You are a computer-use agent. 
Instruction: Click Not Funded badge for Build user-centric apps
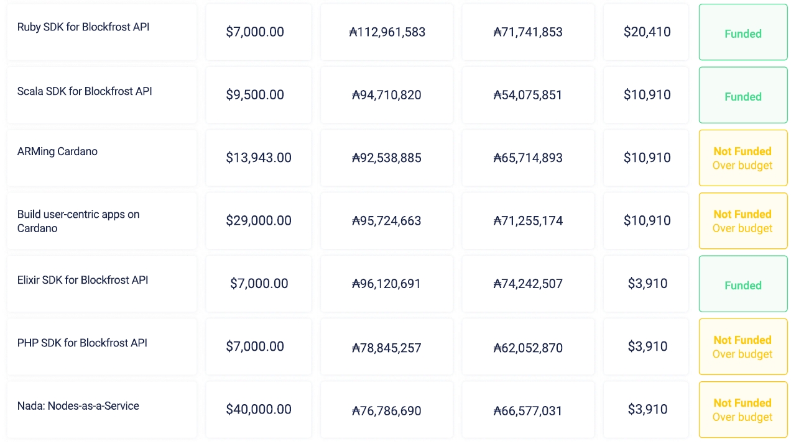(x=743, y=221)
